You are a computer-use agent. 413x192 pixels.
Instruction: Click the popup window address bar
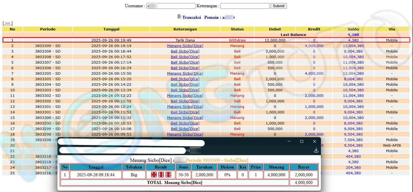point(123,151)
